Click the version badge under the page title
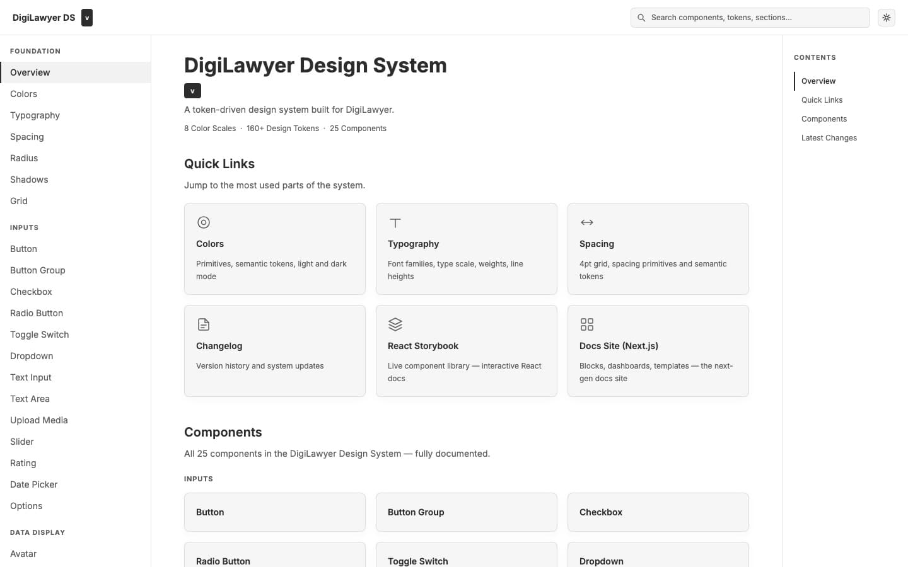Image resolution: width=908 pixels, height=567 pixels. pyautogui.click(x=192, y=91)
